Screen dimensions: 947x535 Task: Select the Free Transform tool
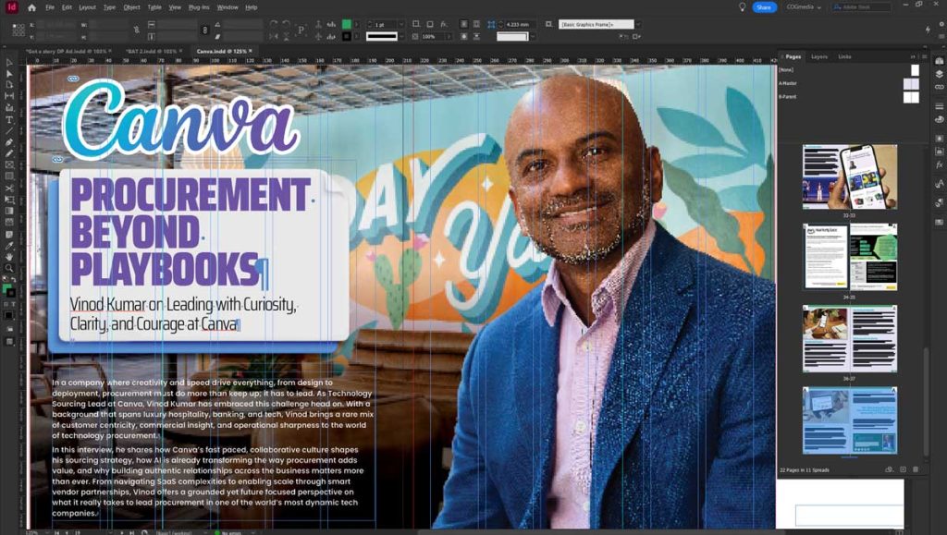click(x=9, y=199)
